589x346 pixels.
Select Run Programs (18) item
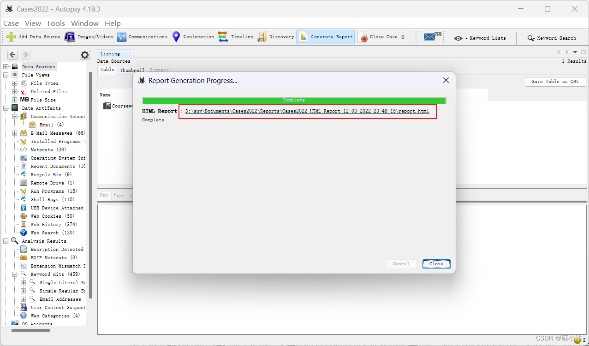point(54,191)
